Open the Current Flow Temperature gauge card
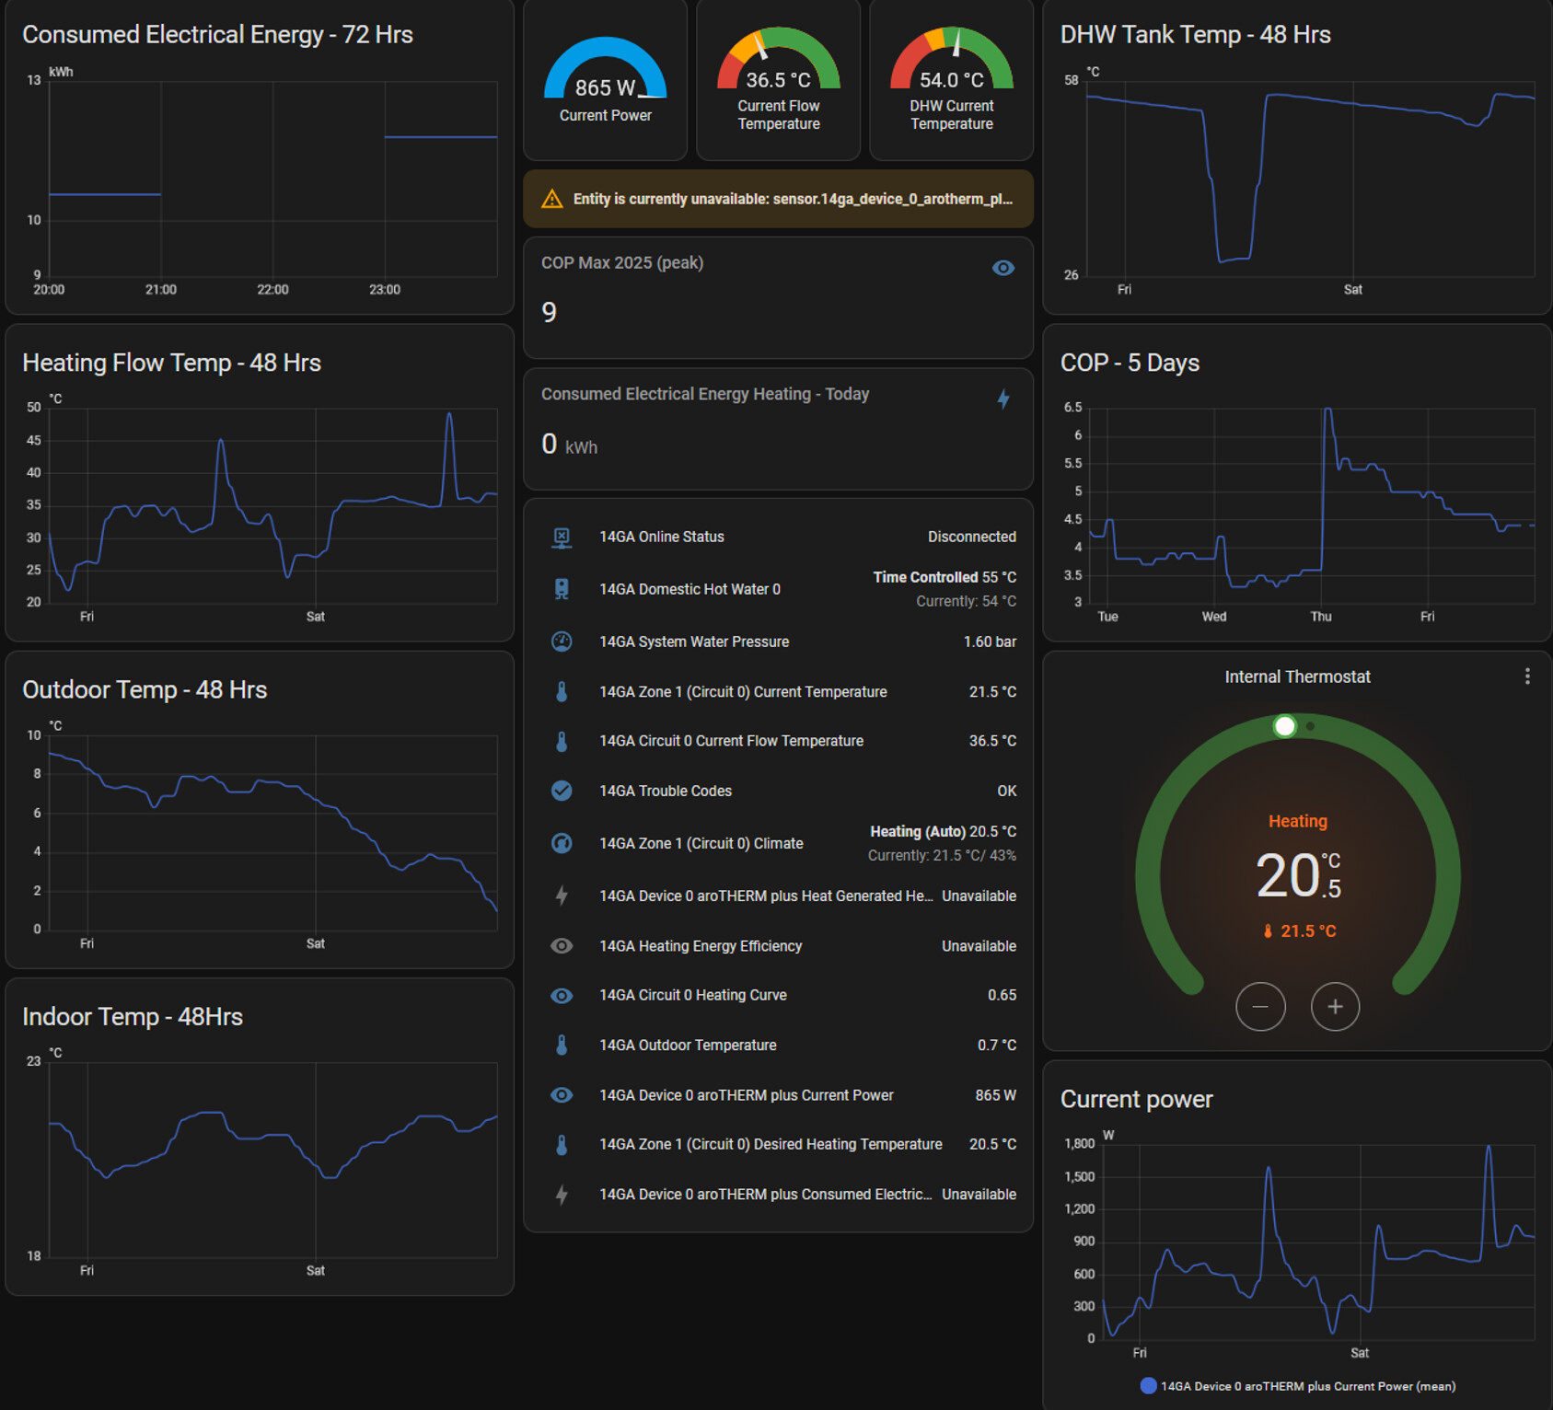Screen dimensions: 1553x1410 pos(778,81)
